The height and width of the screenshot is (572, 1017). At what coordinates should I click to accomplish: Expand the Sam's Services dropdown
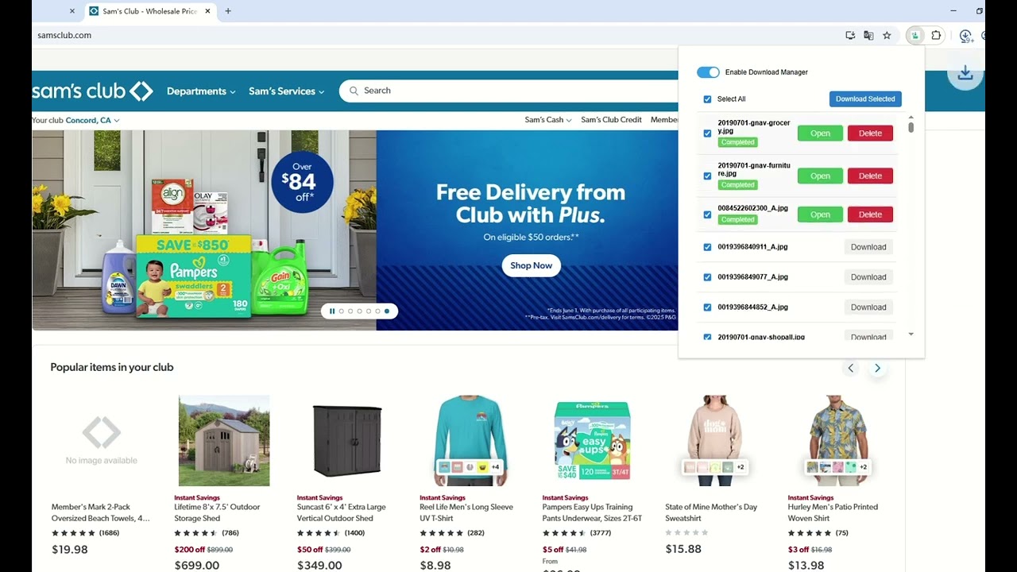pyautogui.click(x=286, y=91)
